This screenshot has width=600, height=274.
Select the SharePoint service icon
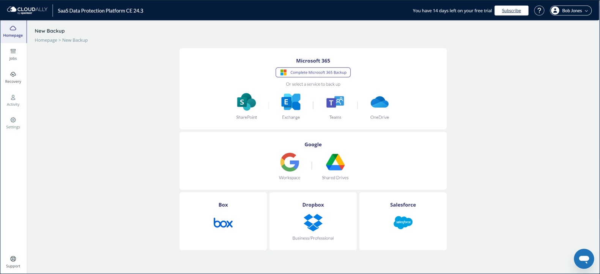point(246,102)
